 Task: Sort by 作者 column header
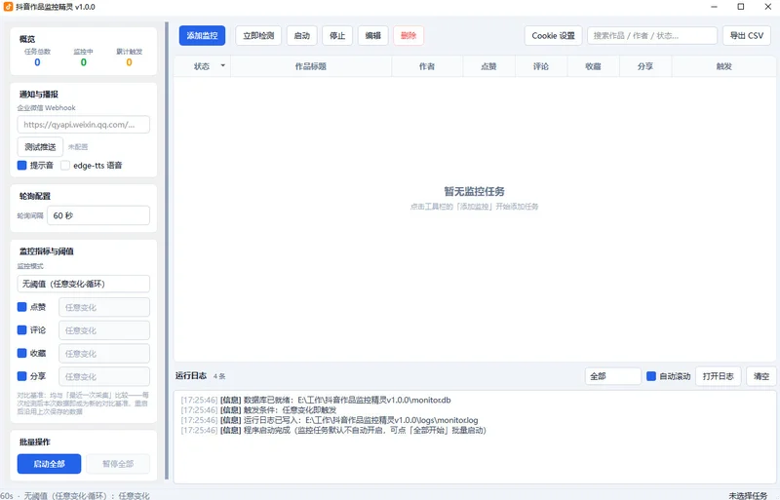(427, 66)
